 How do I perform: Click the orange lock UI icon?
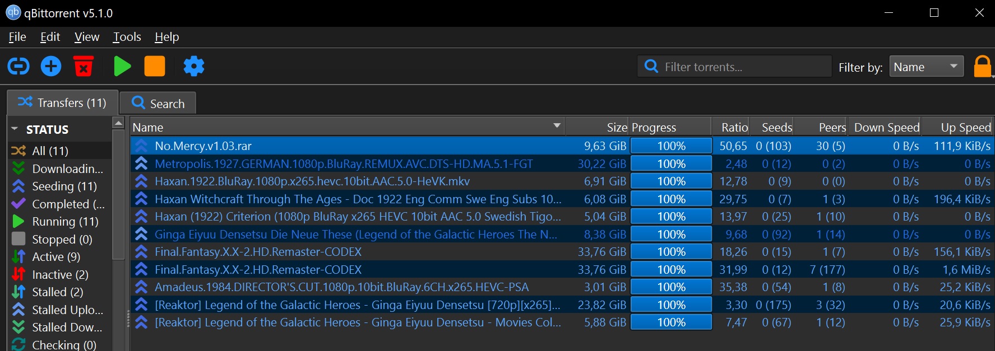click(983, 67)
